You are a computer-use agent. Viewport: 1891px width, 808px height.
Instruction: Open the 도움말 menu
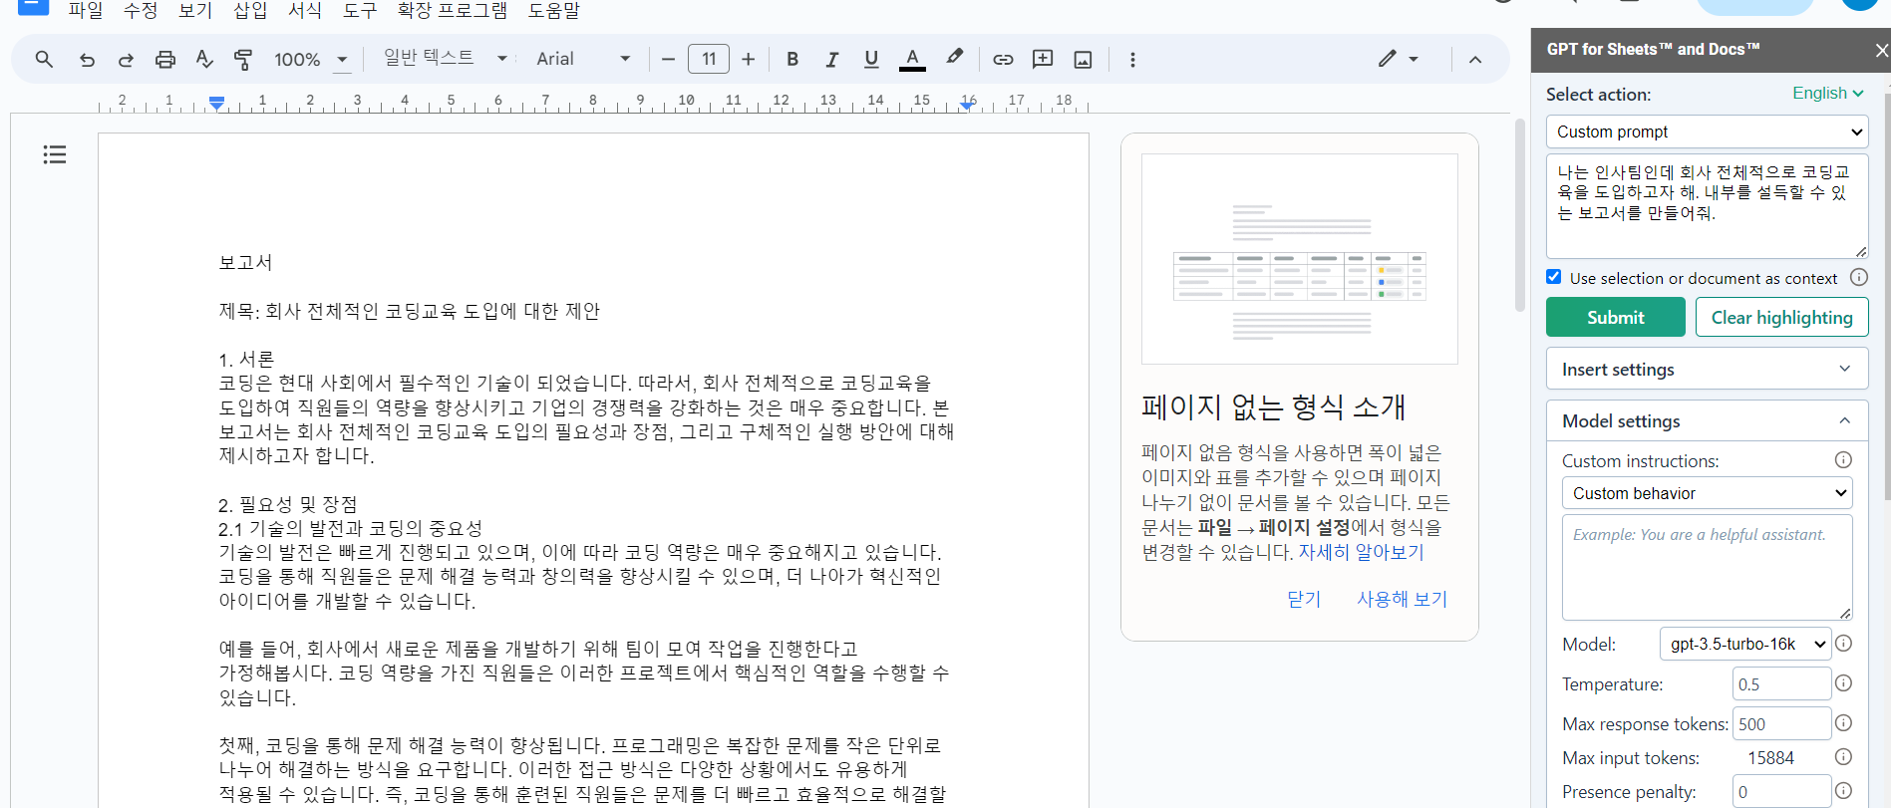click(x=554, y=10)
